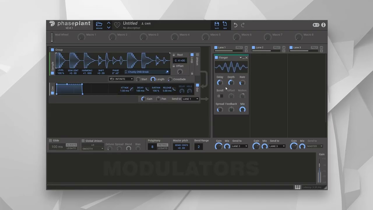The height and width of the screenshot is (210, 373).
Task: Open the SMOOTH unison mode dropdown
Action: pos(92,149)
